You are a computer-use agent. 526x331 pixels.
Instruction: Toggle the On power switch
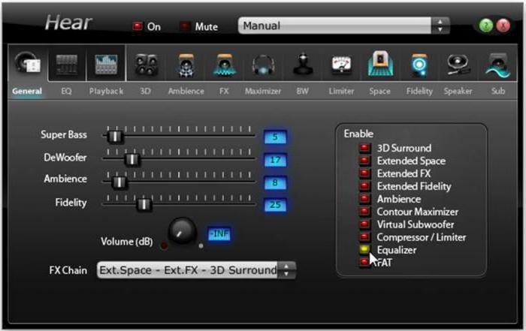point(138,26)
